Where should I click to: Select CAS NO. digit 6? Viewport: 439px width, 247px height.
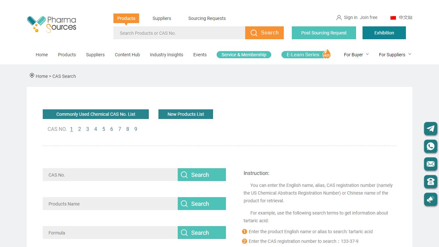click(112, 129)
